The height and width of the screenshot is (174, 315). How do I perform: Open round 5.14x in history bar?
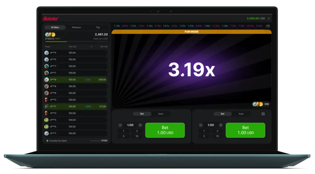[158, 26]
